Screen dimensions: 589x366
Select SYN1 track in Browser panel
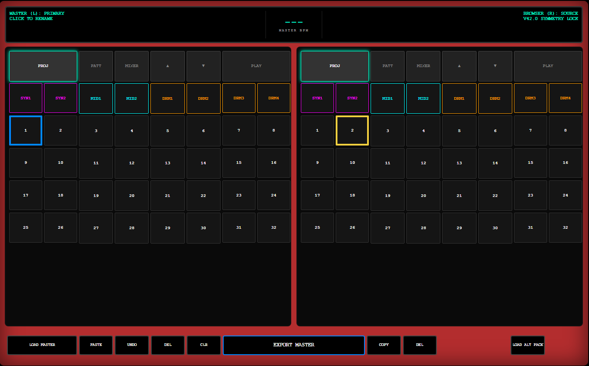point(317,98)
